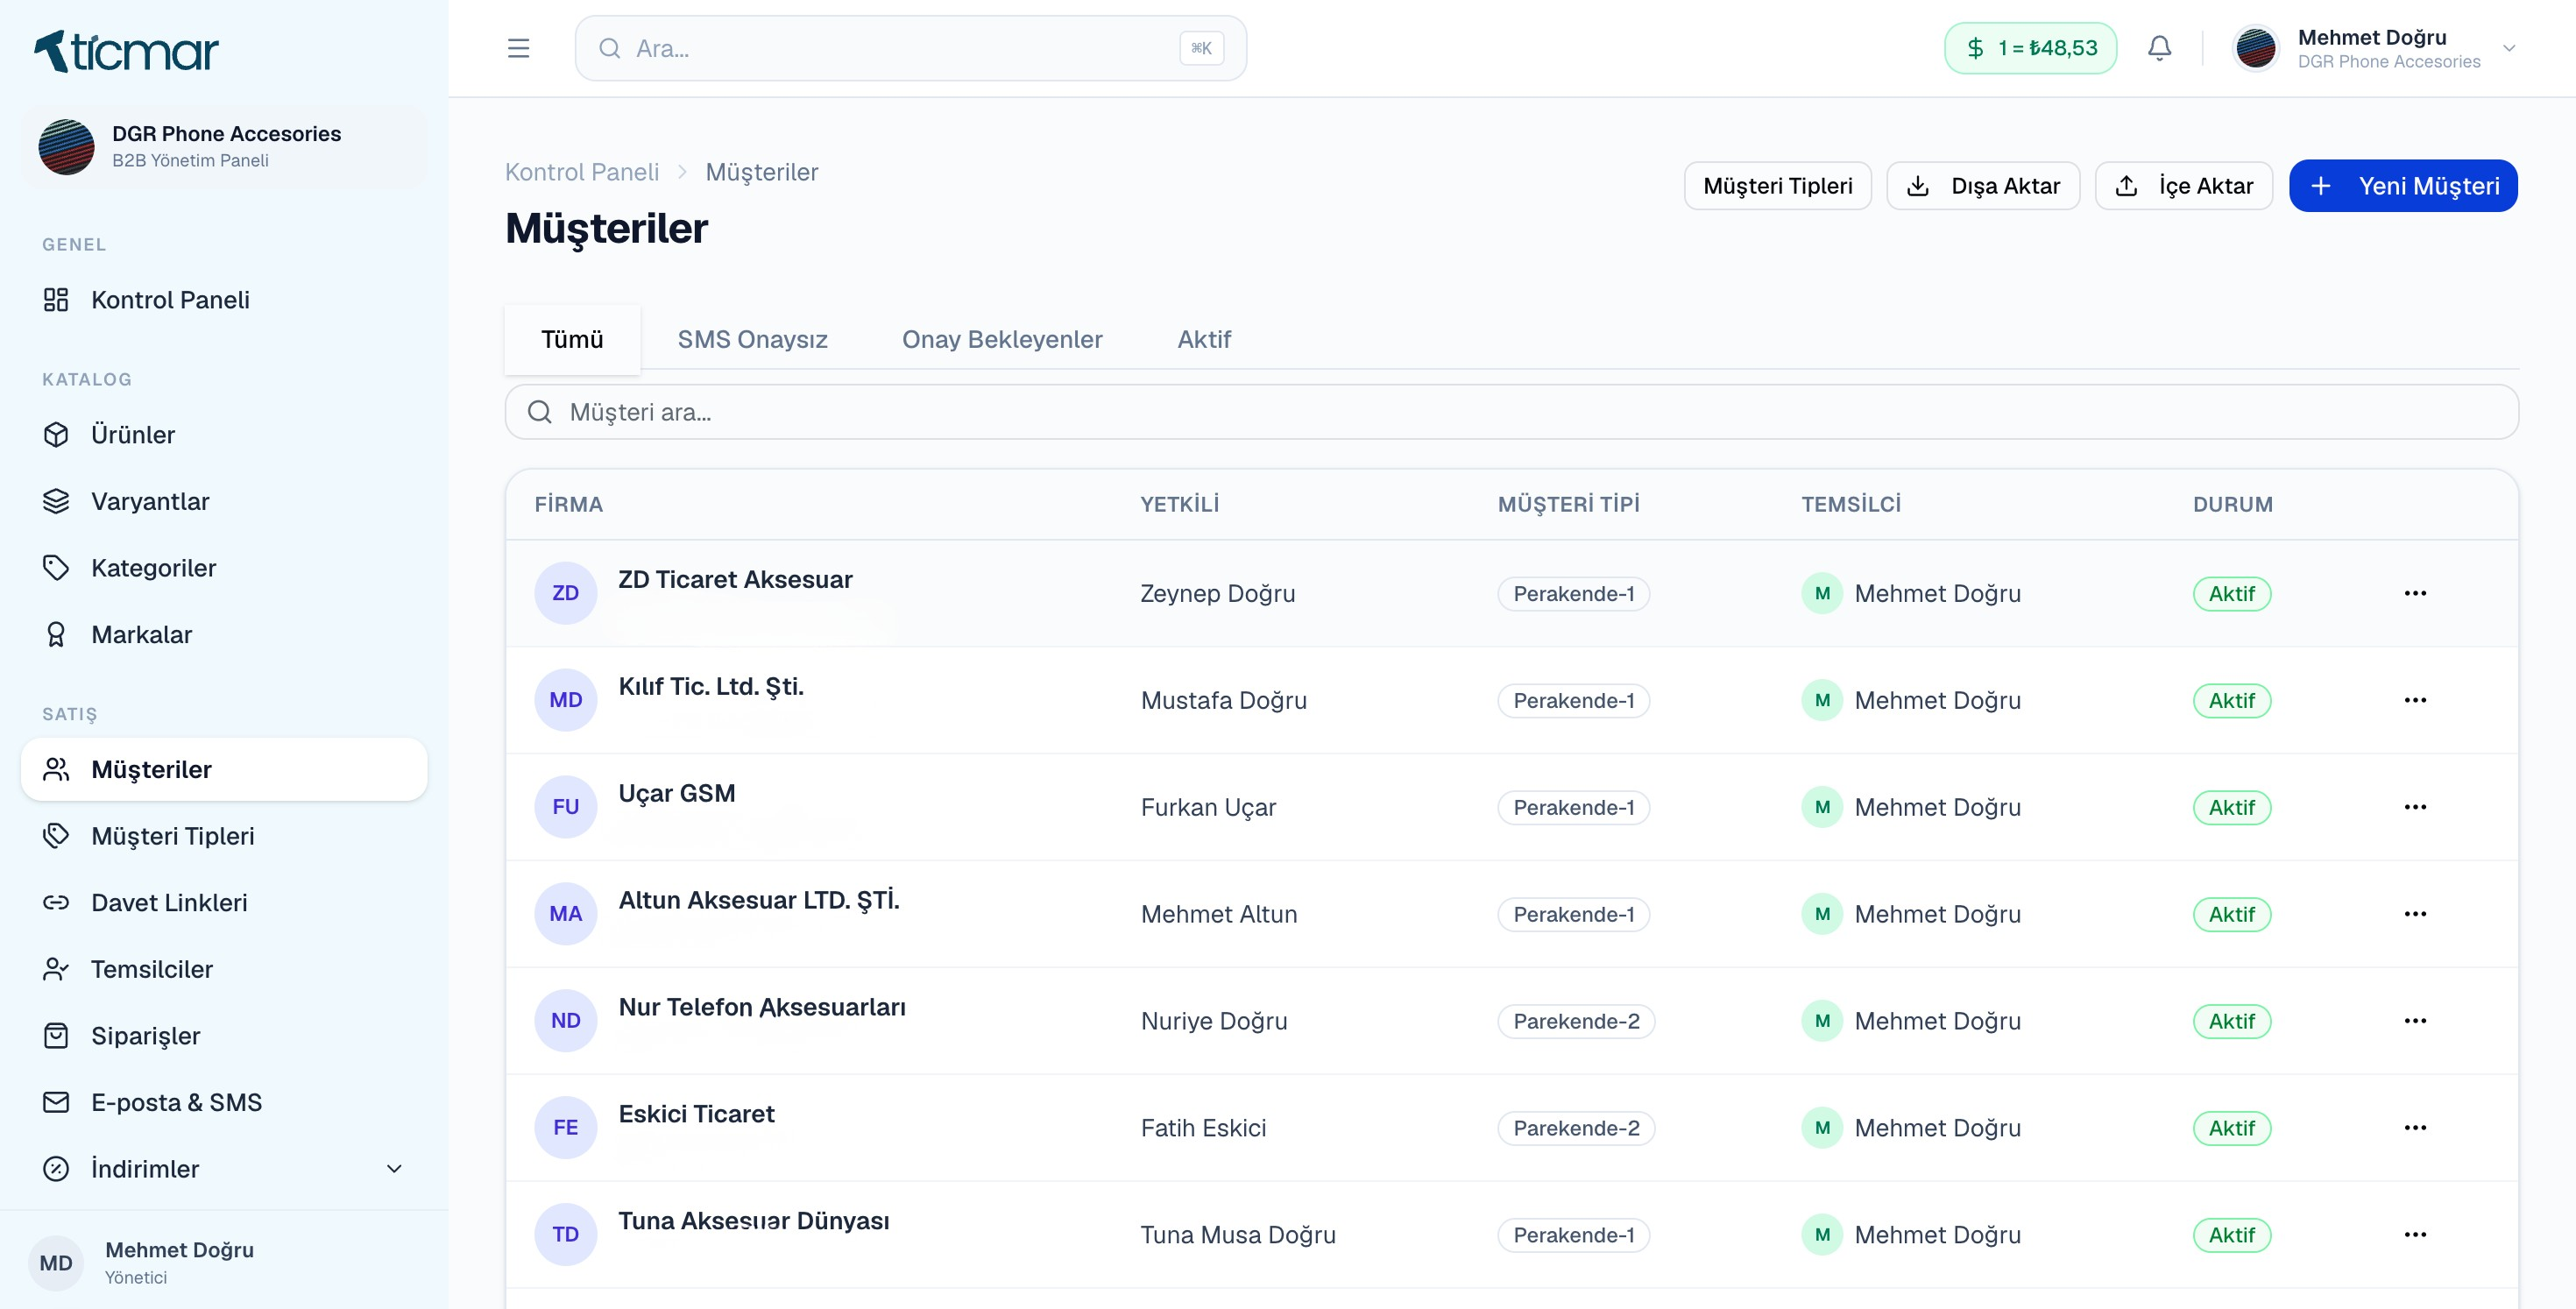Go to Ürünler in the sidebar
This screenshot has width=2576, height=1309.
click(224, 435)
